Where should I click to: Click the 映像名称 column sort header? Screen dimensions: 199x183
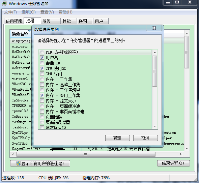[20, 34]
